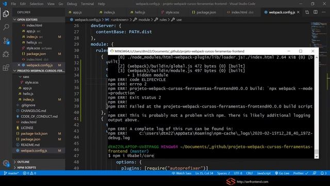Split the editor right
Screen dimensions: 330x186
pyautogui.click(x=315, y=12)
